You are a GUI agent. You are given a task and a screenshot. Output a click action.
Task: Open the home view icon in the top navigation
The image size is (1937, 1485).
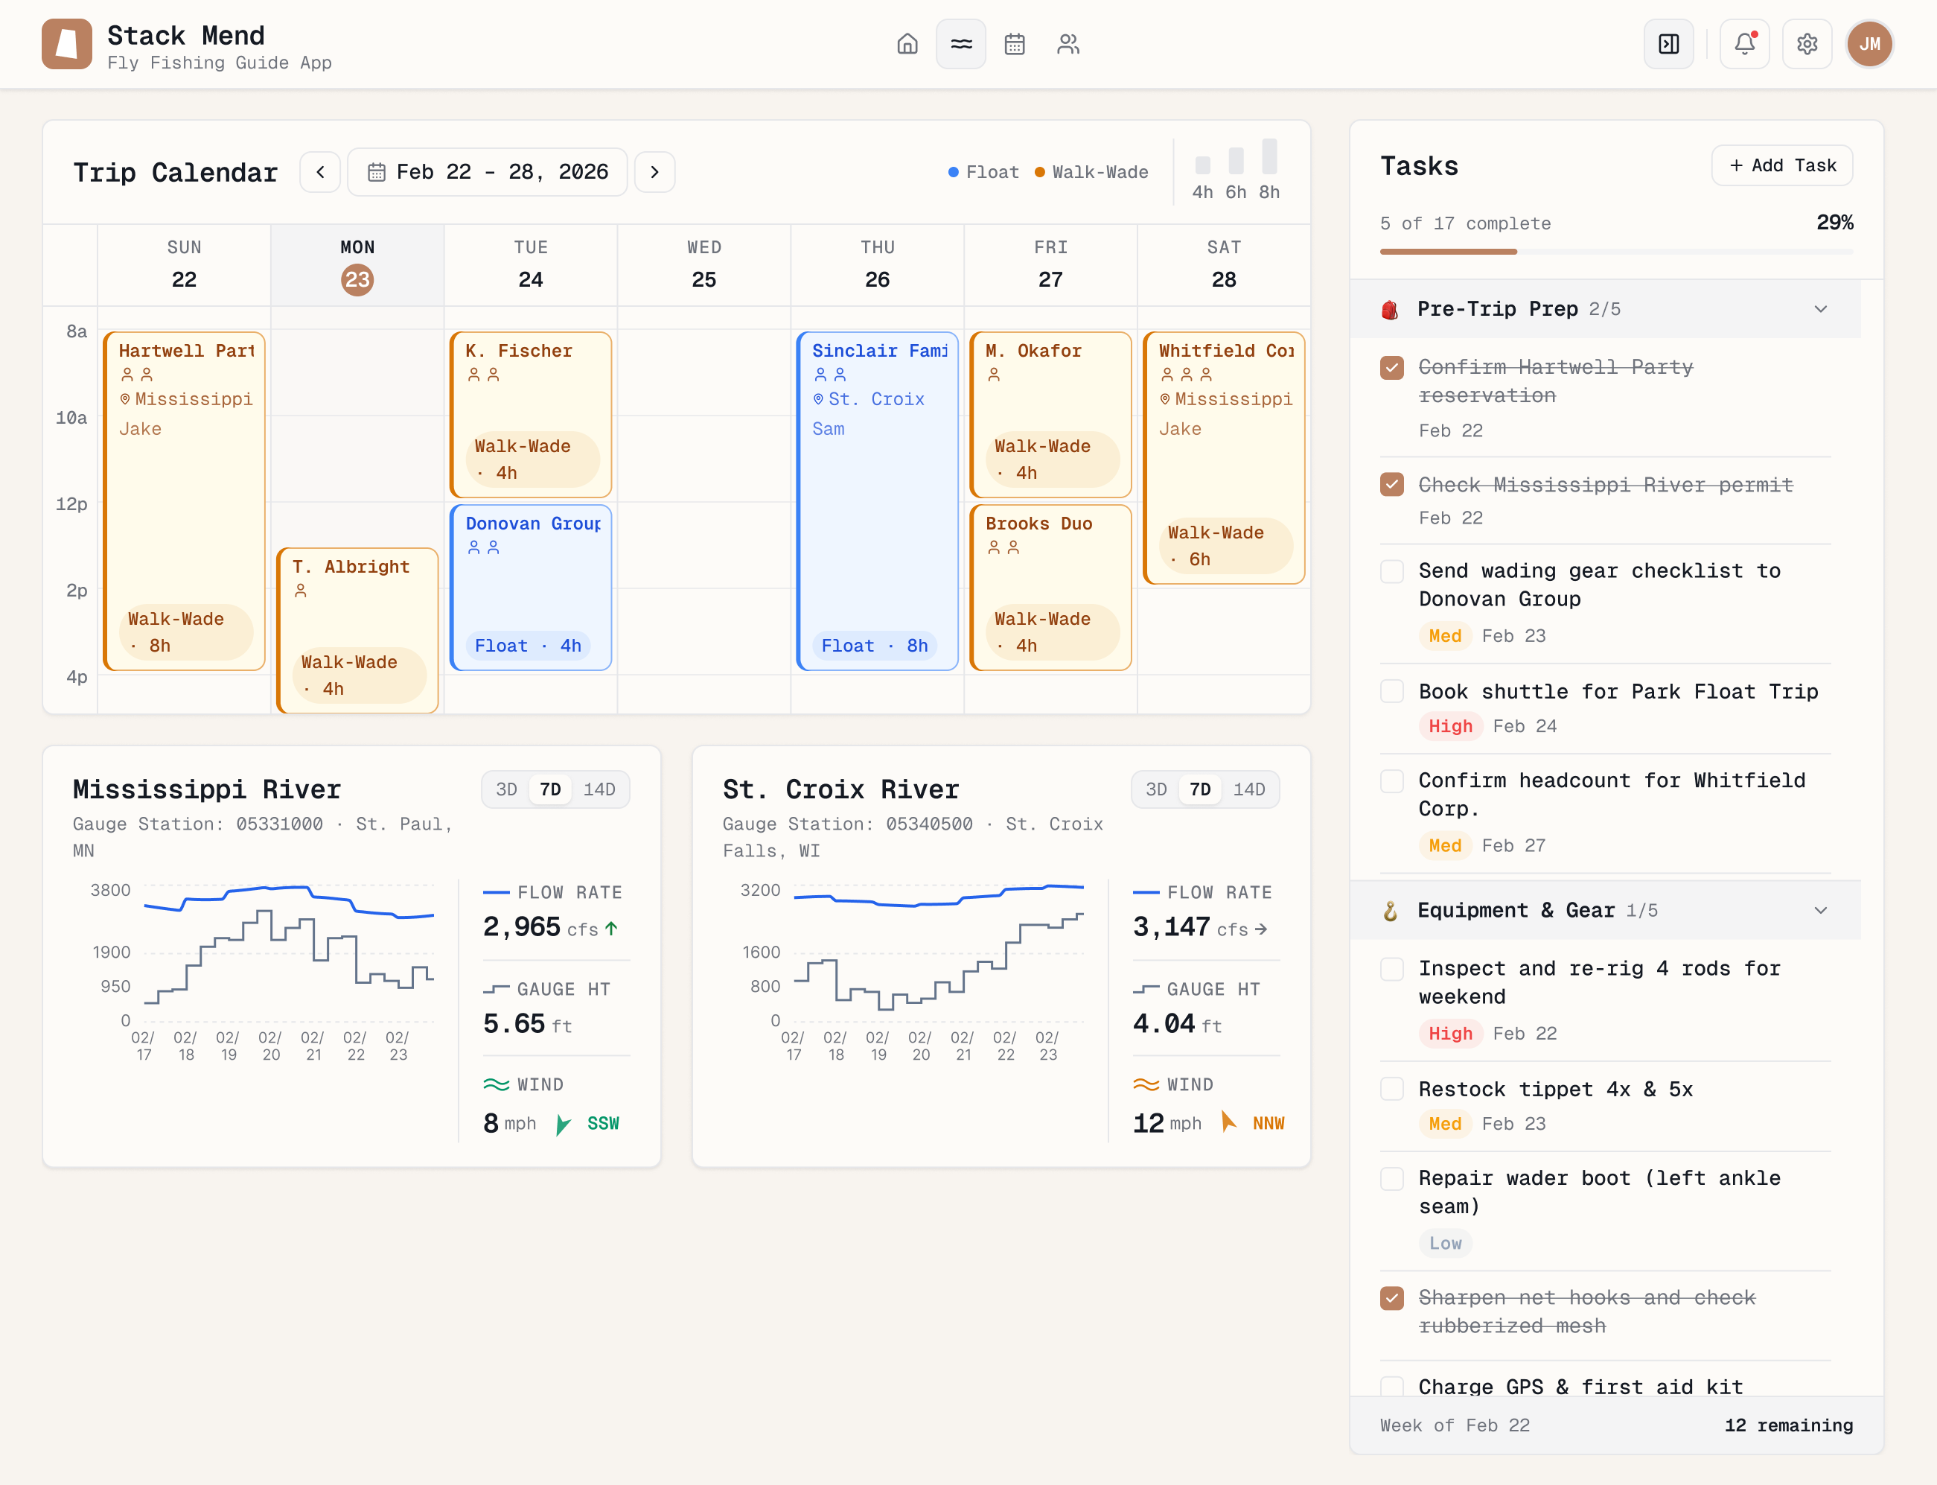pyautogui.click(x=907, y=43)
